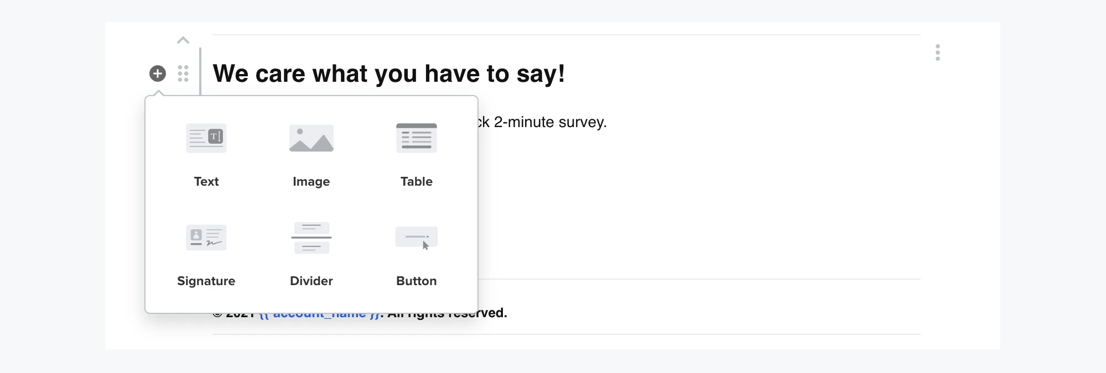Image resolution: width=1106 pixels, height=373 pixels.
Task: Grab the six-dot drag handle
Action: point(183,73)
